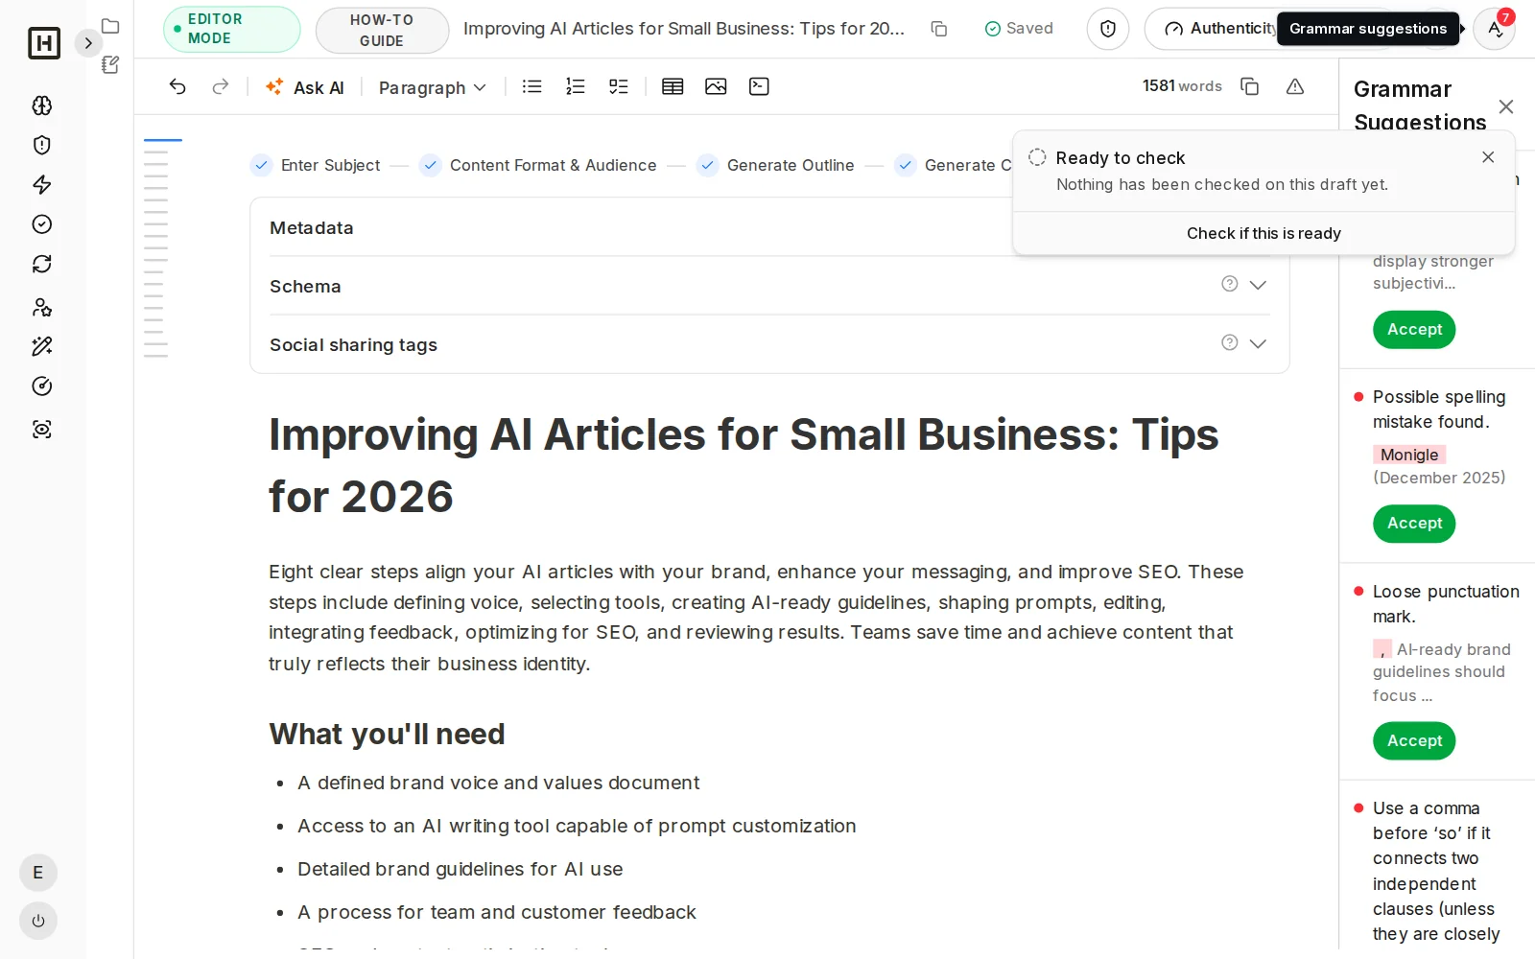The image size is (1535, 959).
Task: Close the Grammar Suggestions panel
Action: click(1506, 106)
